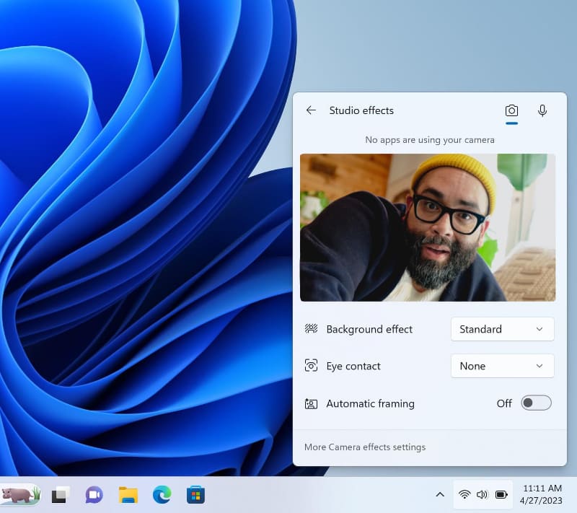Image resolution: width=577 pixels, height=513 pixels.
Task: Click the Automatic framing icon
Action: pos(311,403)
